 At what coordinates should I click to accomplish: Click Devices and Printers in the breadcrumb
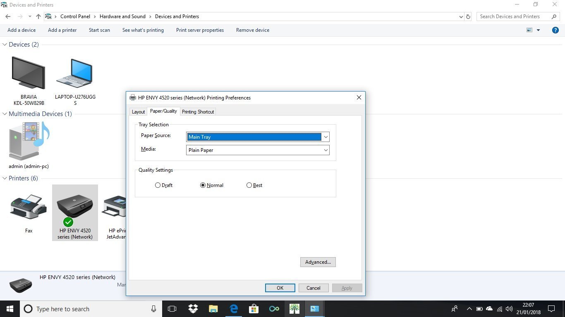(177, 17)
